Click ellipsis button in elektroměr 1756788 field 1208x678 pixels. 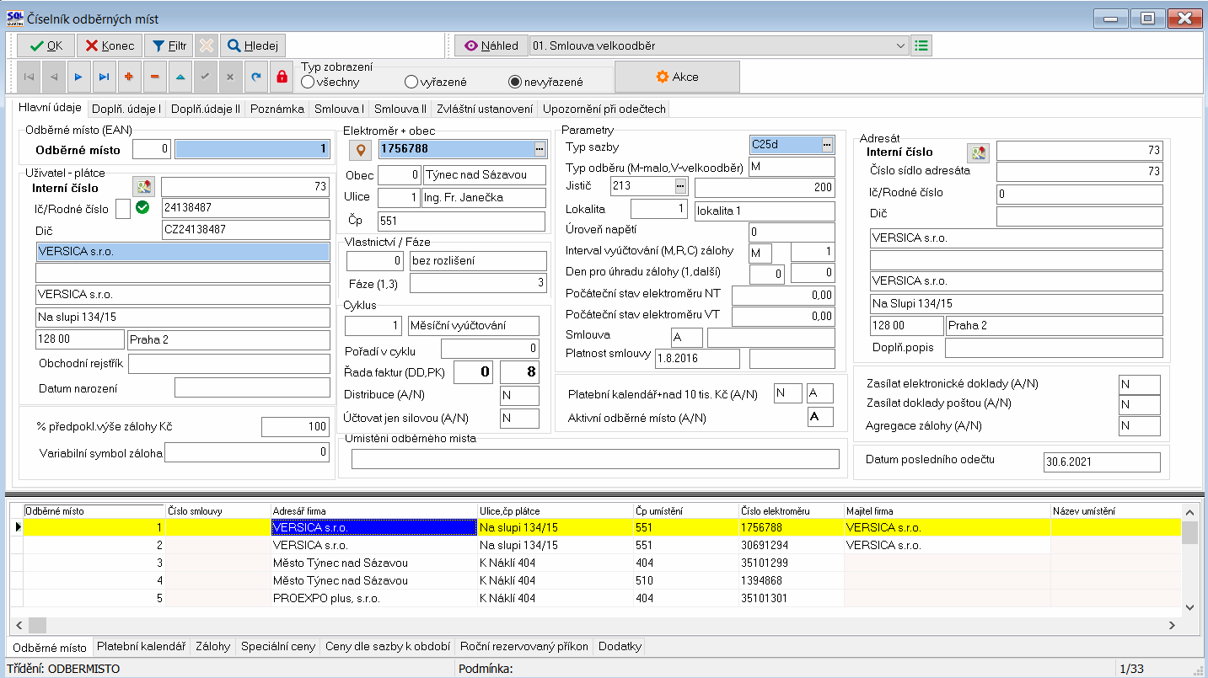540,150
